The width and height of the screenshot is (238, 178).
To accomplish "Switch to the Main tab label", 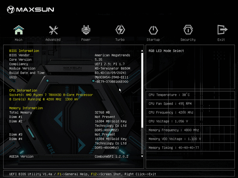I will tap(18, 40).
